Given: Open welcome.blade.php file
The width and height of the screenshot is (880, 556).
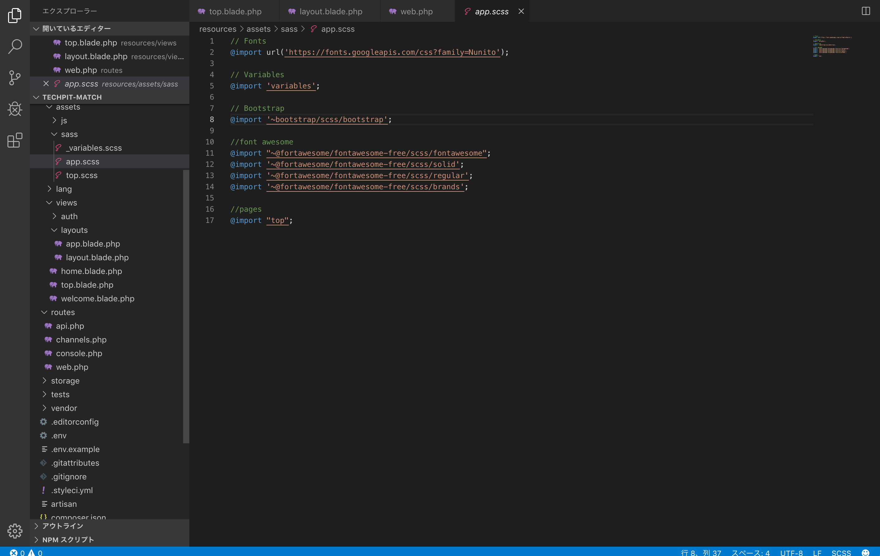Looking at the screenshot, I should [x=110, y=299].
